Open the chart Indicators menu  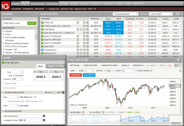pos(91,65)
